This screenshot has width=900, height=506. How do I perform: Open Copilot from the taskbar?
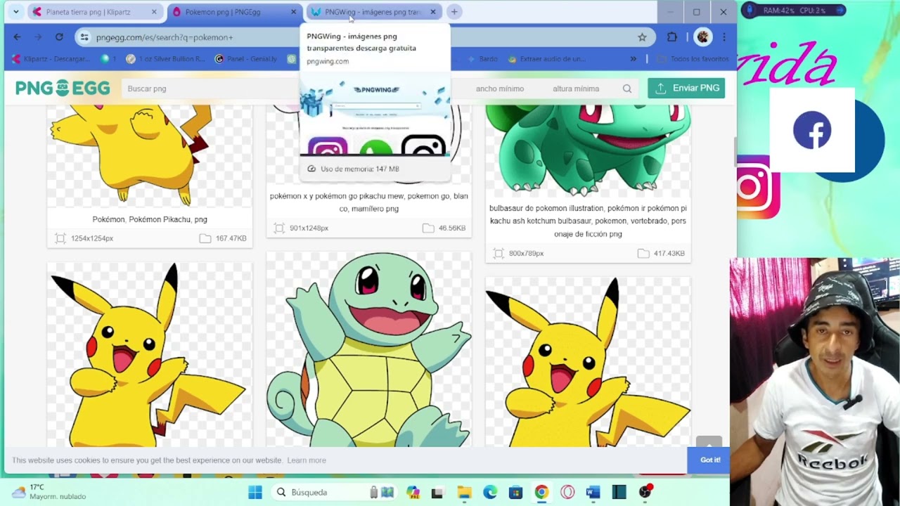(x=413, y=492)
